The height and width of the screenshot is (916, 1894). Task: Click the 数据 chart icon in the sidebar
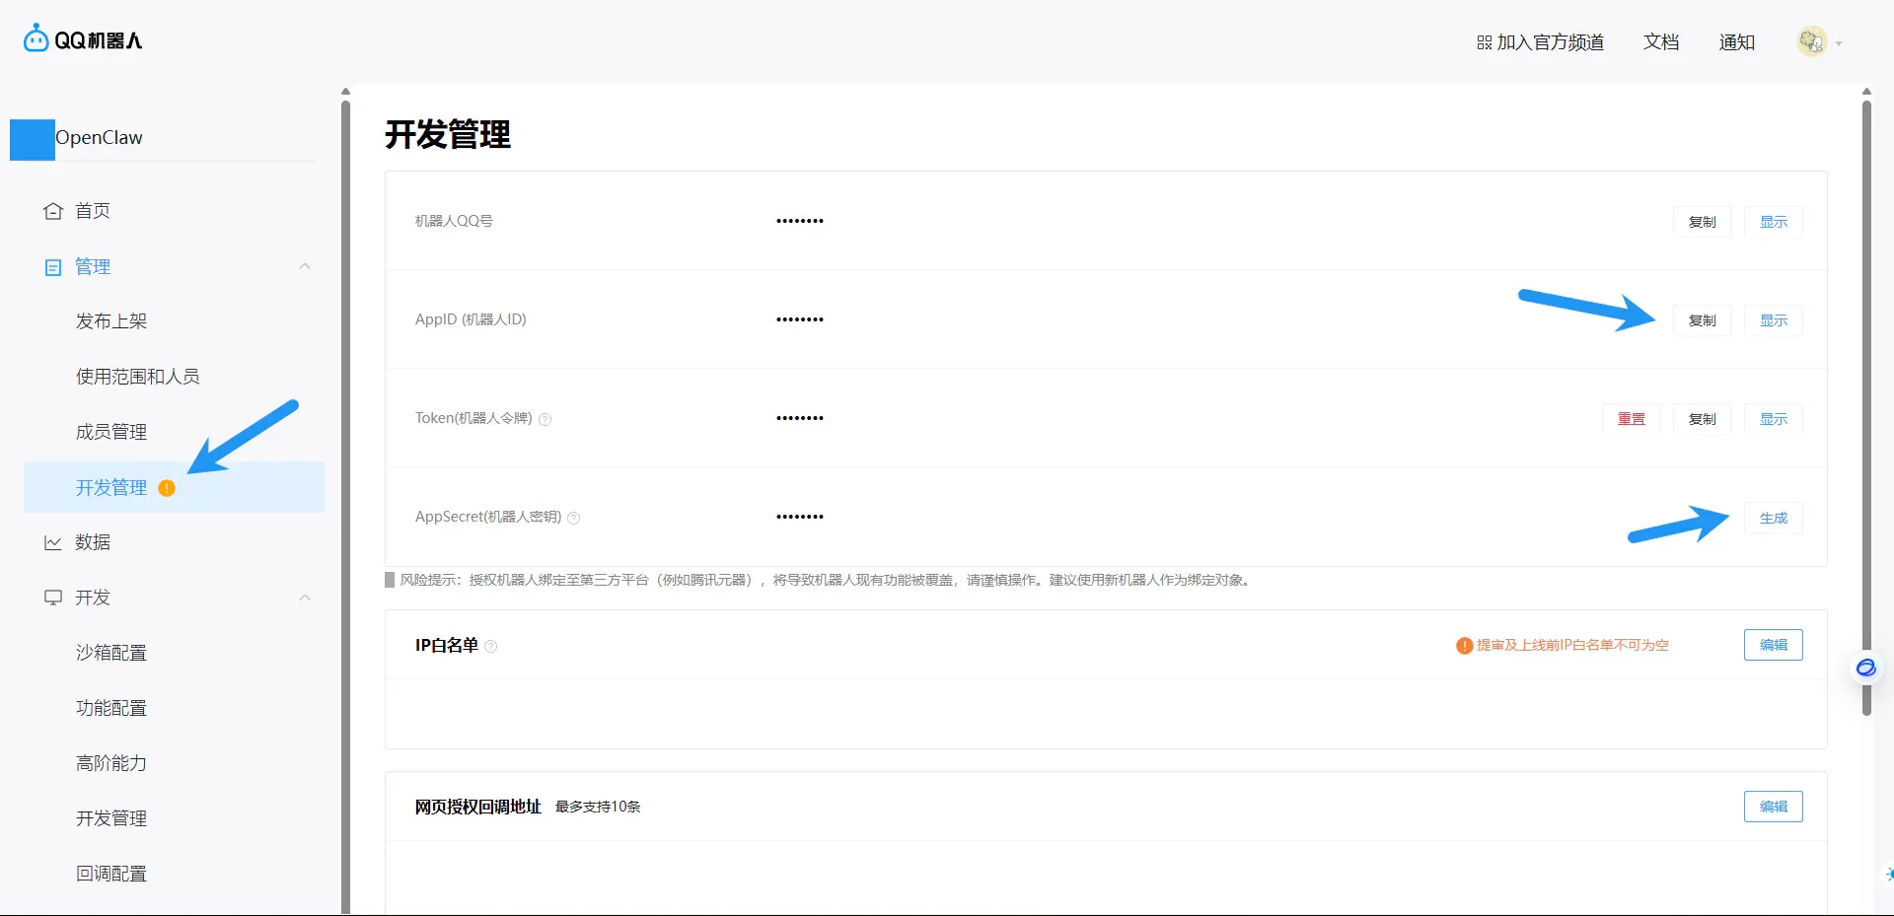coord(53,542)
